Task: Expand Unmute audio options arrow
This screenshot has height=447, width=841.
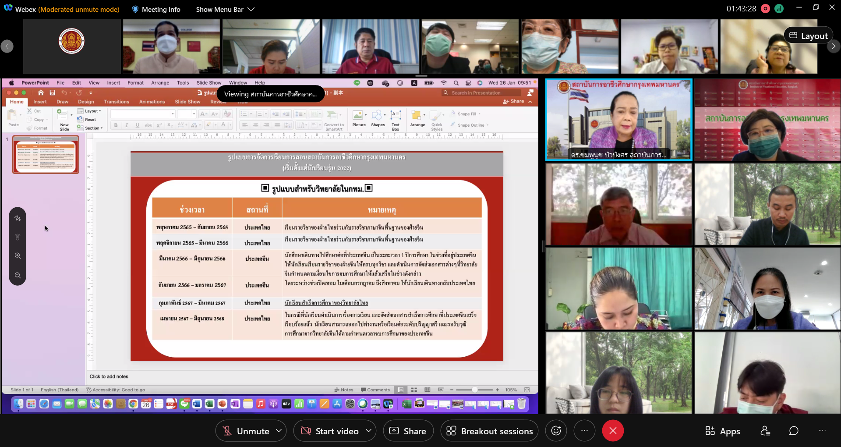Action: coord(279,431)
